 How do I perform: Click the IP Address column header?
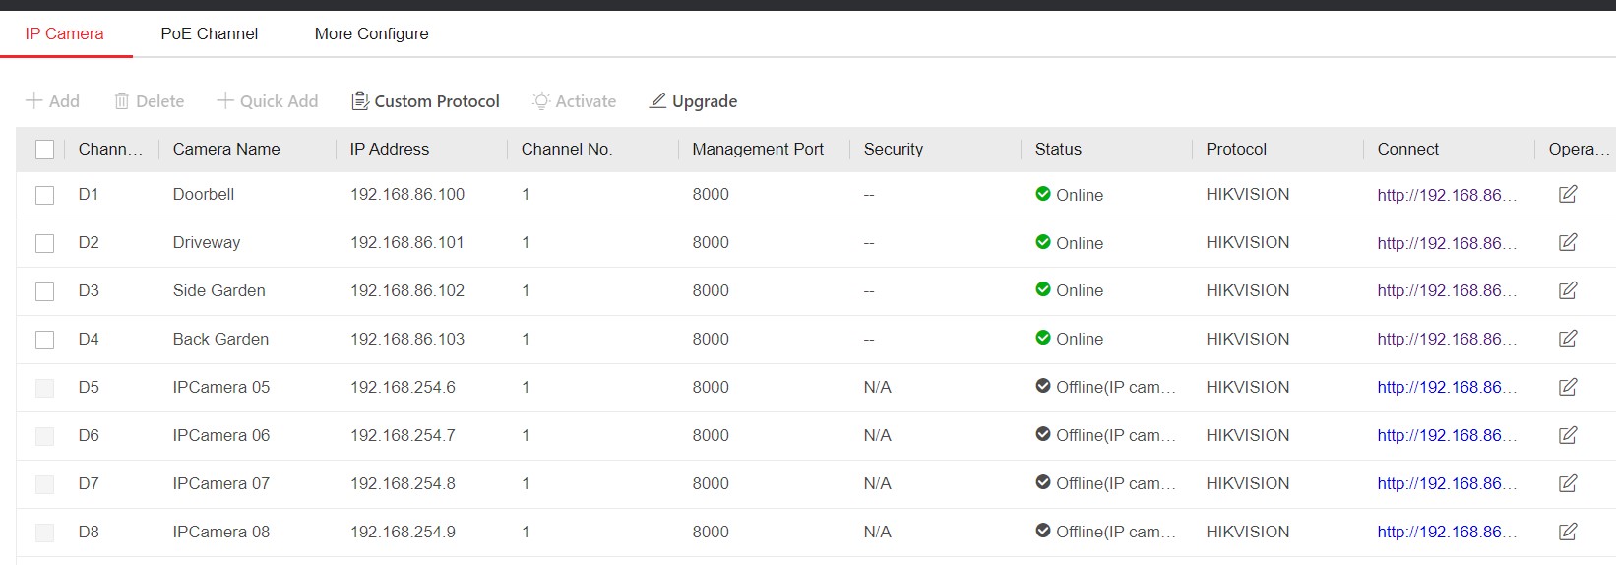tap(390, 149)
